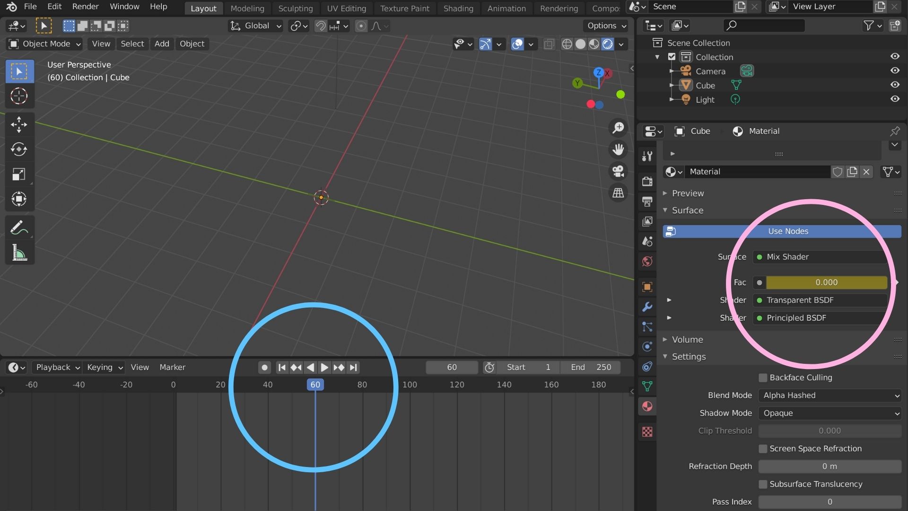Open the Blend Mode dropdown

tap(829, 395)
